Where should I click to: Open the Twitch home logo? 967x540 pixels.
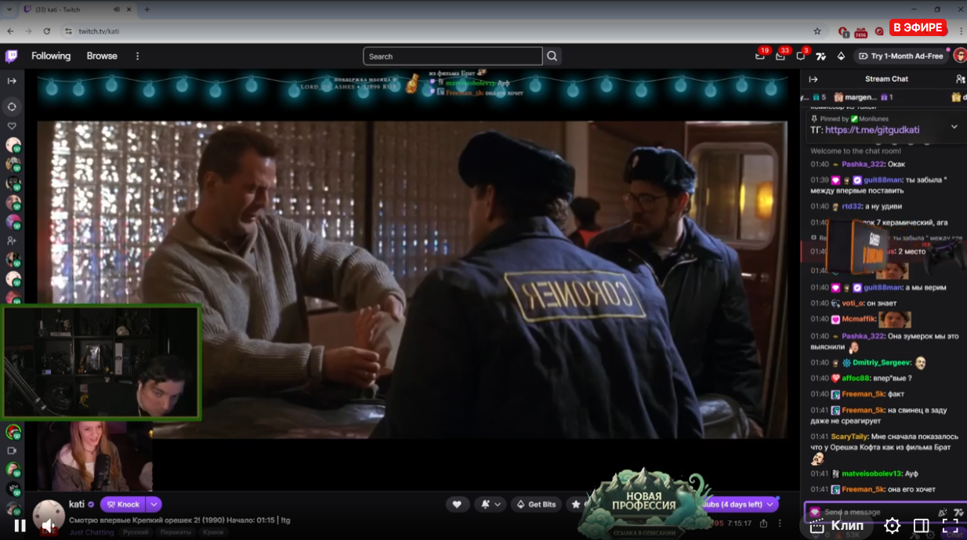12,56
